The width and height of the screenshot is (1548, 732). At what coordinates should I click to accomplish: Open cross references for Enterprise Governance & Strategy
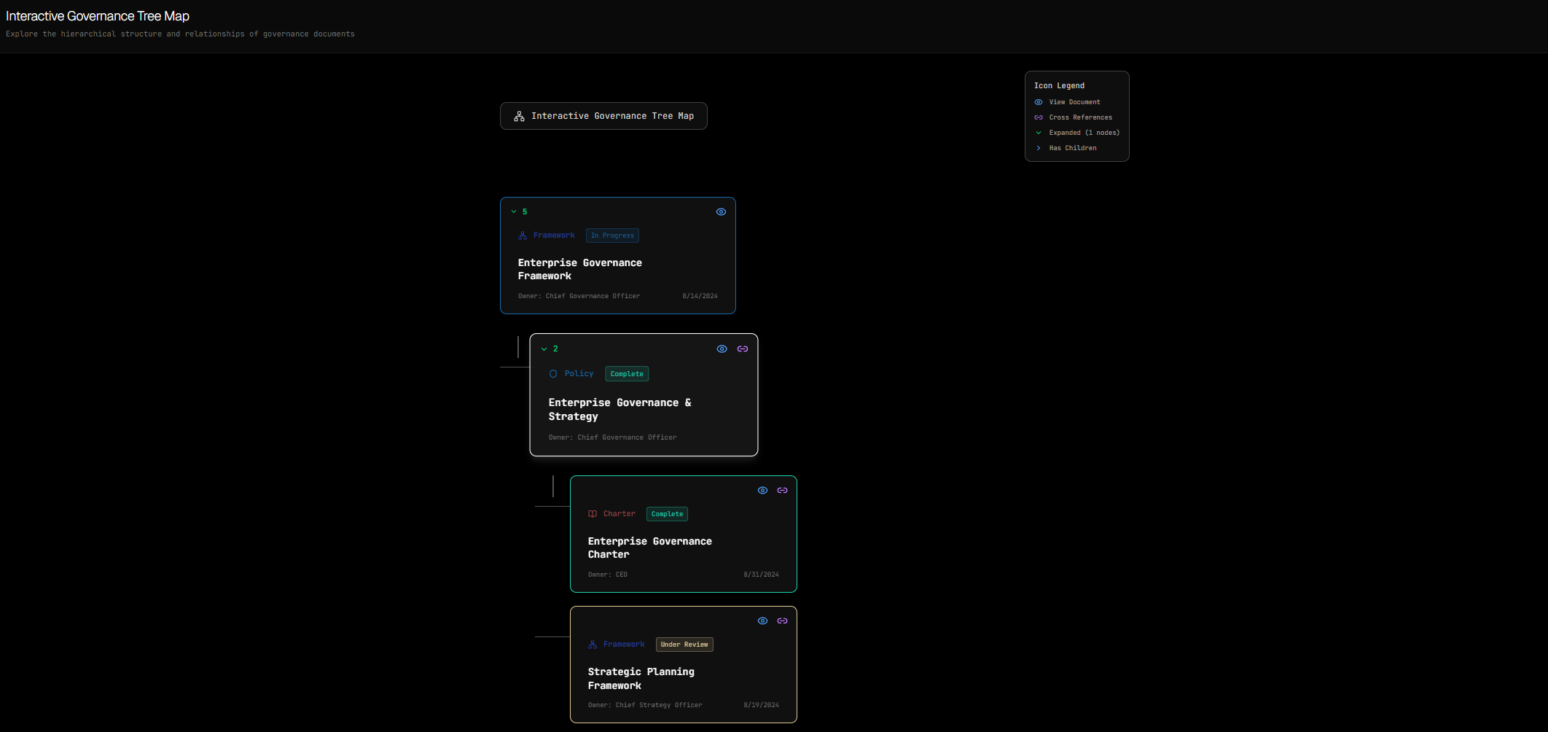click(x=743, y=349)
